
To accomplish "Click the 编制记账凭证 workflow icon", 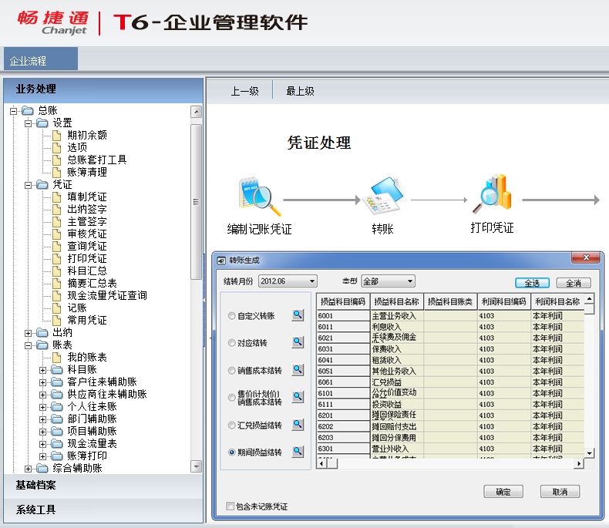I will coord(259,199).
